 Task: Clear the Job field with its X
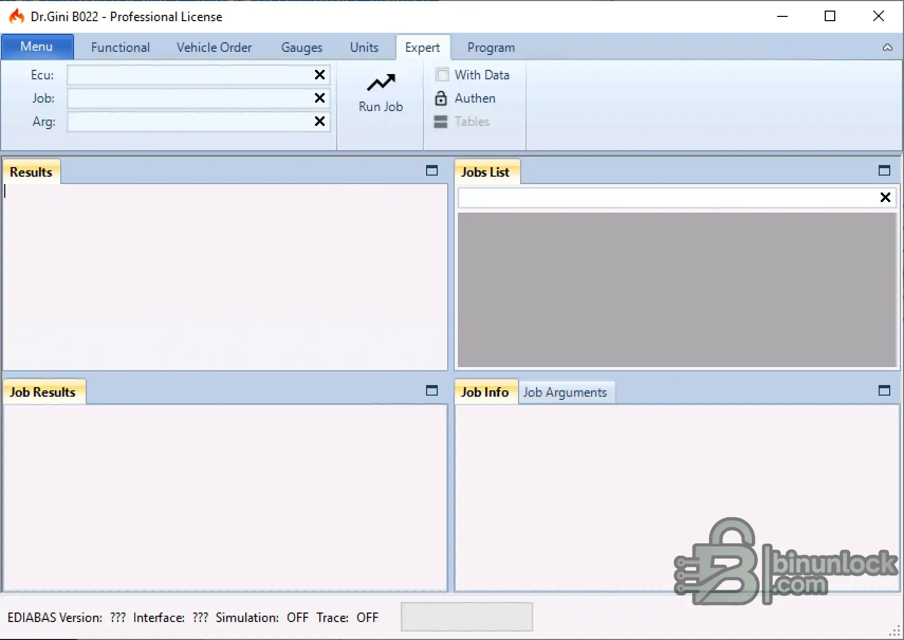tap(320, 98)
